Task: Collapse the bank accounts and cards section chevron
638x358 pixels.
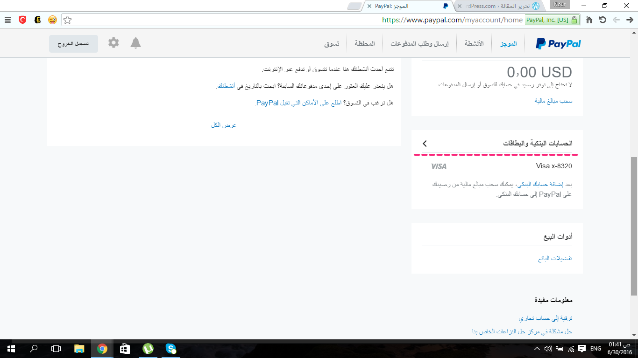Action: pyautogui.click(x=425, y=144)
